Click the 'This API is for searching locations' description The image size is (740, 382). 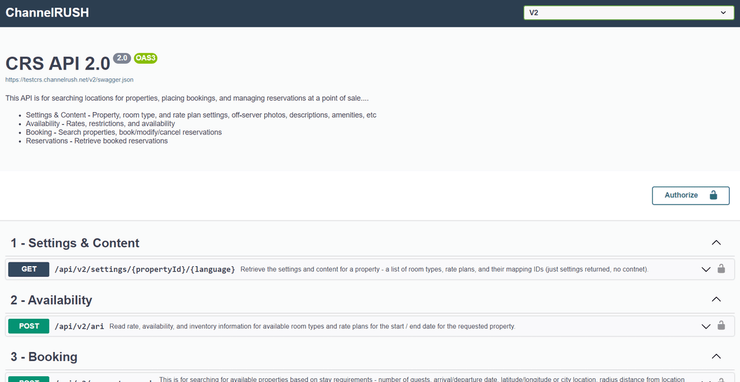point(187,99)
